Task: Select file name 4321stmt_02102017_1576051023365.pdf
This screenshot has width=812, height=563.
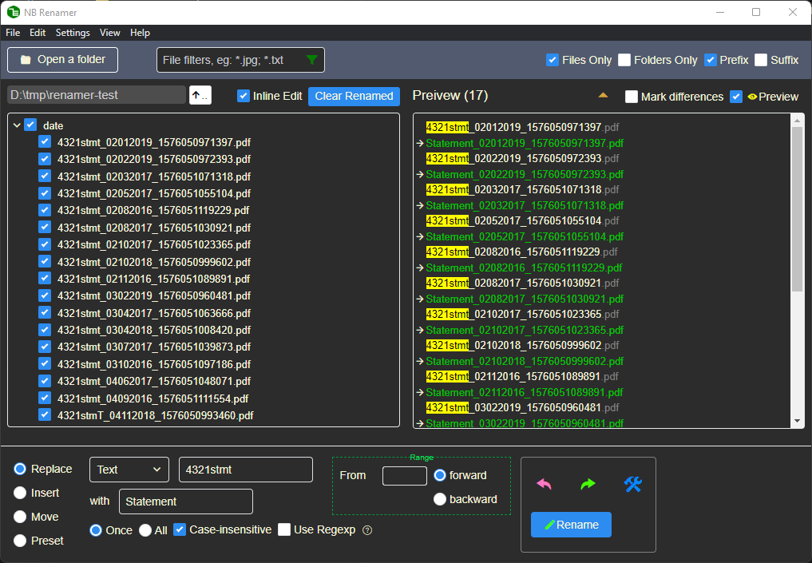Action: [154, 244]
